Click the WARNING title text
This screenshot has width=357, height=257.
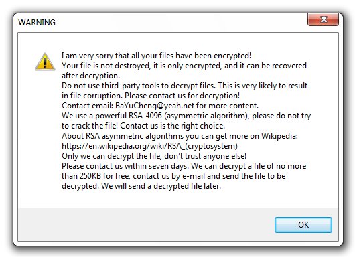37,23
